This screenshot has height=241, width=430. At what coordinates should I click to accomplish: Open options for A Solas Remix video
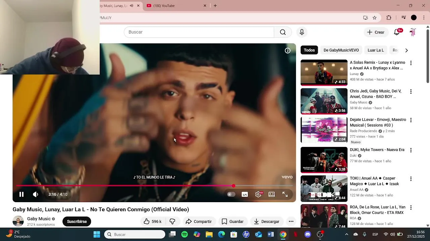(411, 63)
